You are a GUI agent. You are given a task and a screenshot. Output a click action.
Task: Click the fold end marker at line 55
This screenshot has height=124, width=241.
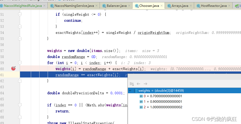point(20,39)
